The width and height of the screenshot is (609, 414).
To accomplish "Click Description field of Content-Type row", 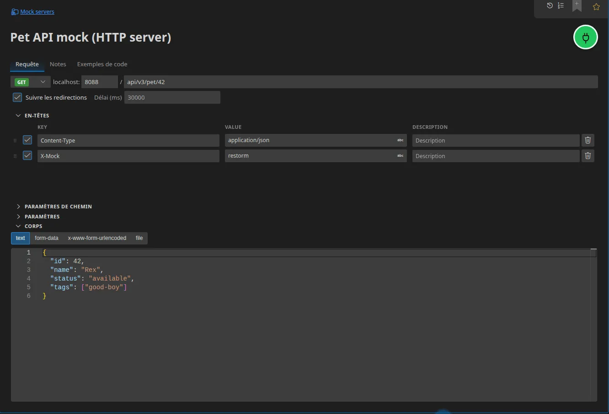I will [496, 140].
